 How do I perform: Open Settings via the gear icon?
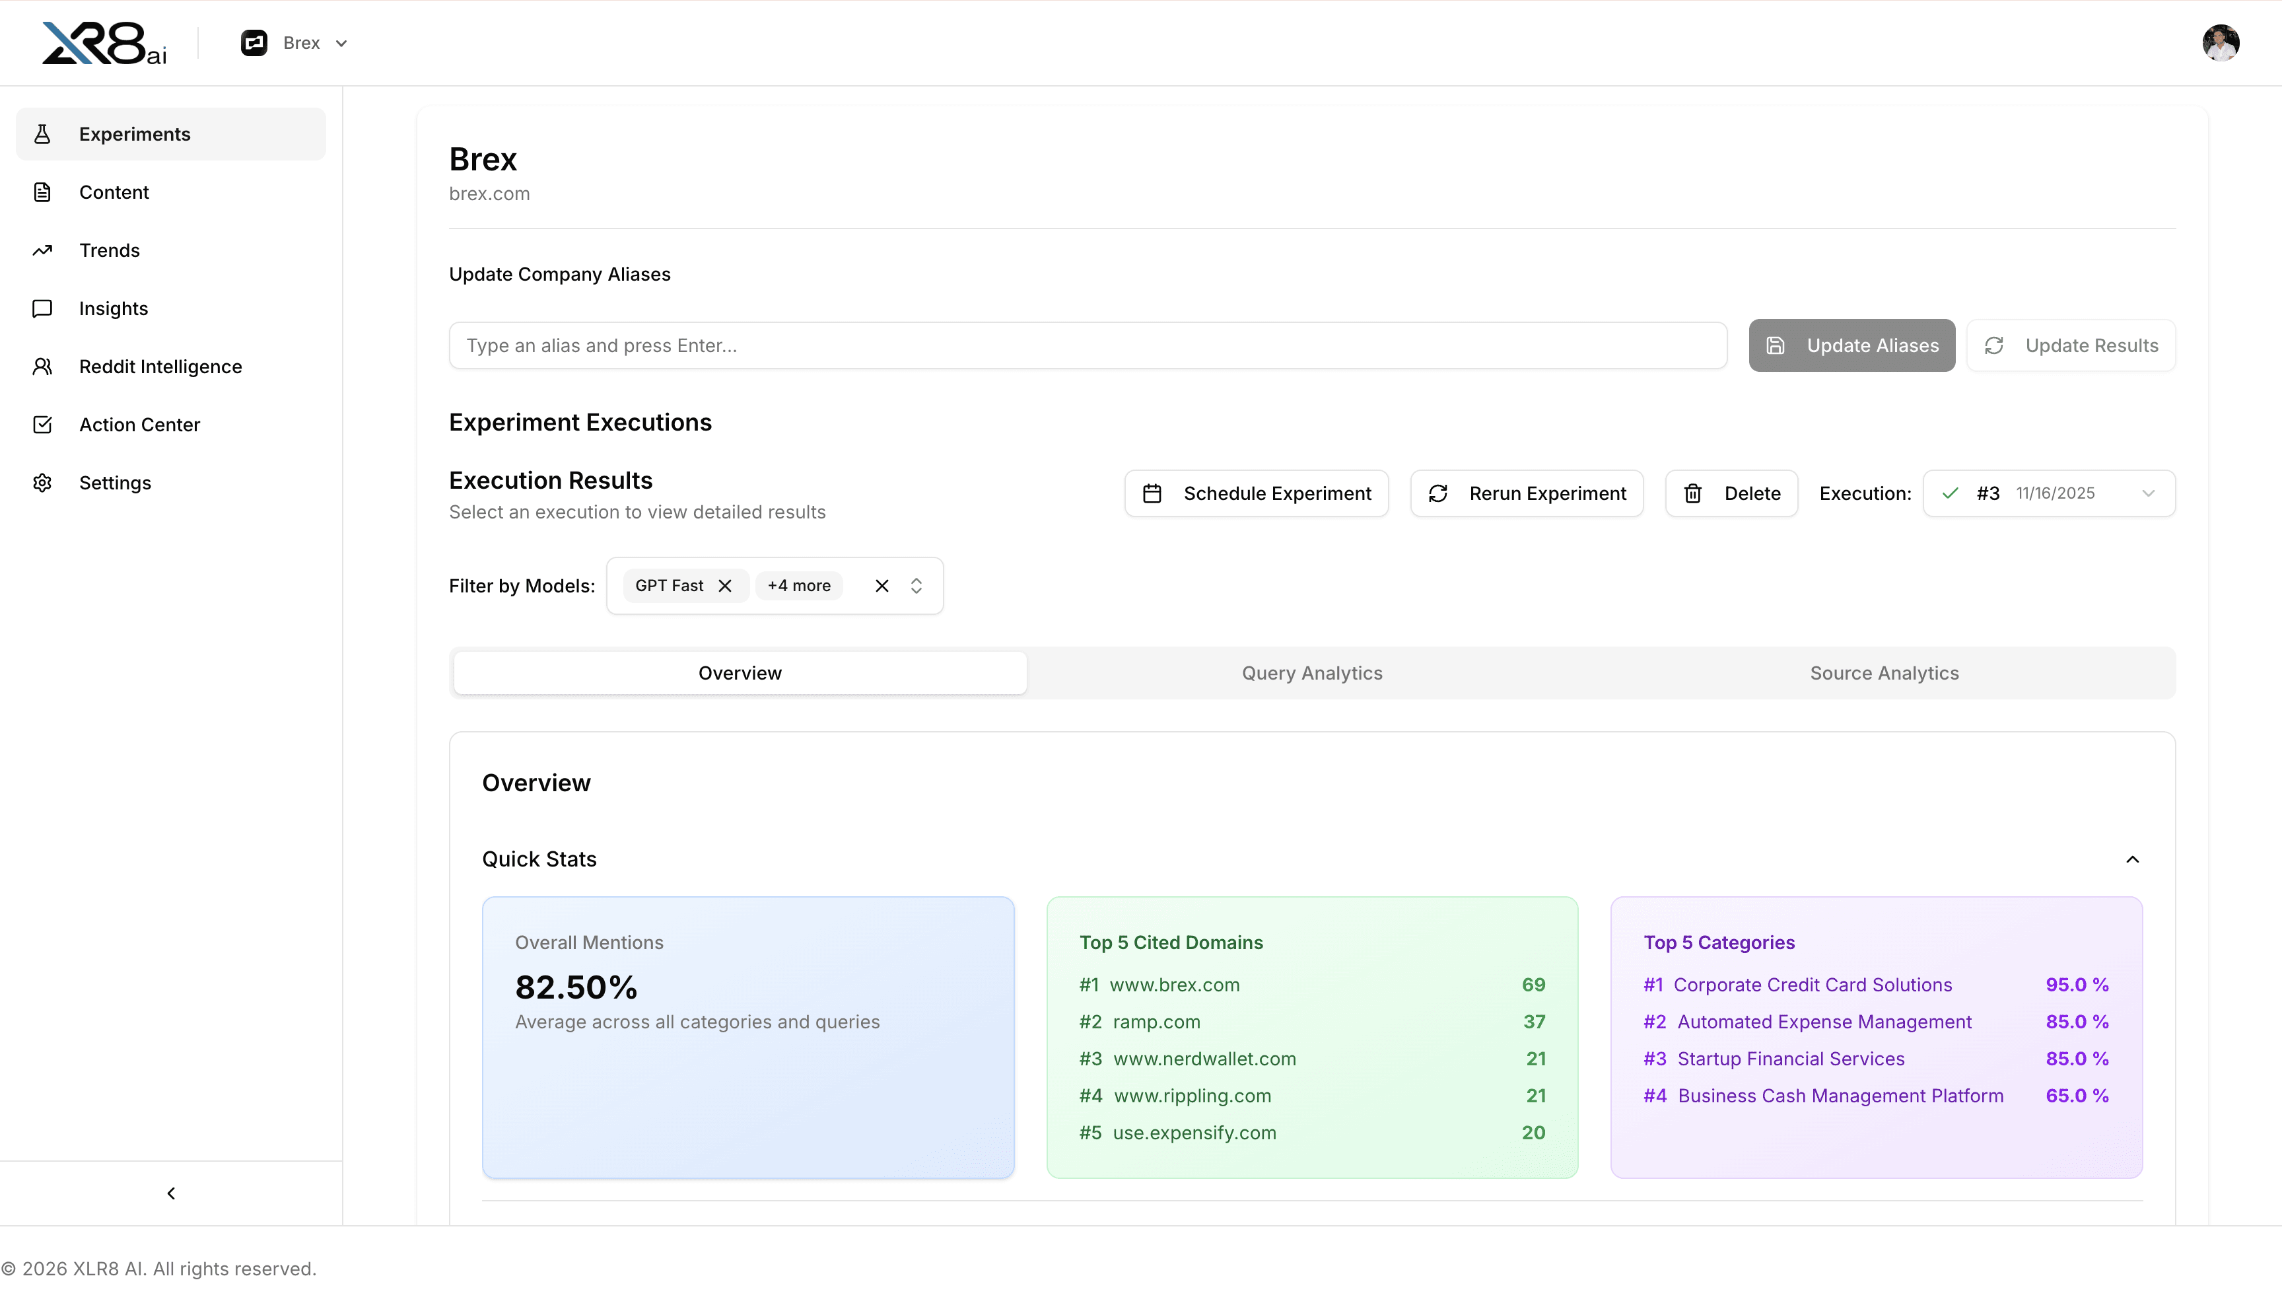click(114, 483)
